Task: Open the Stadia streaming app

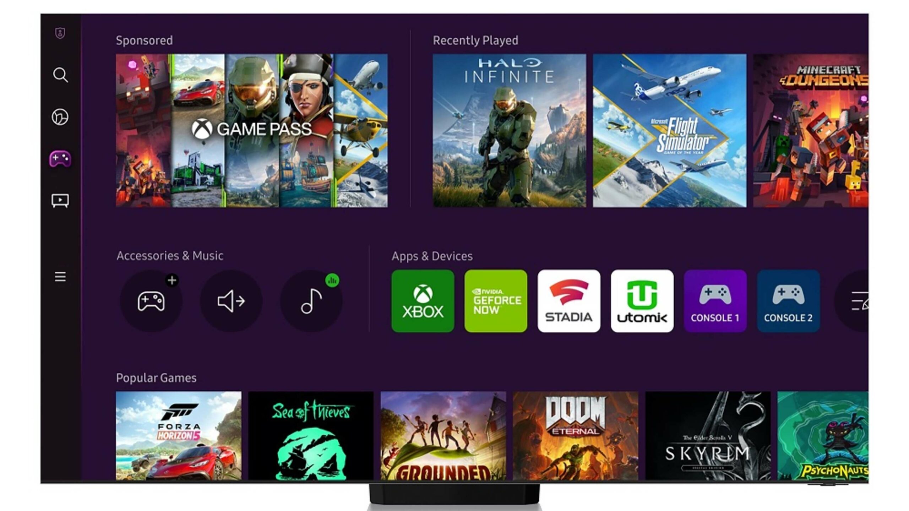Action: [569, 300]
